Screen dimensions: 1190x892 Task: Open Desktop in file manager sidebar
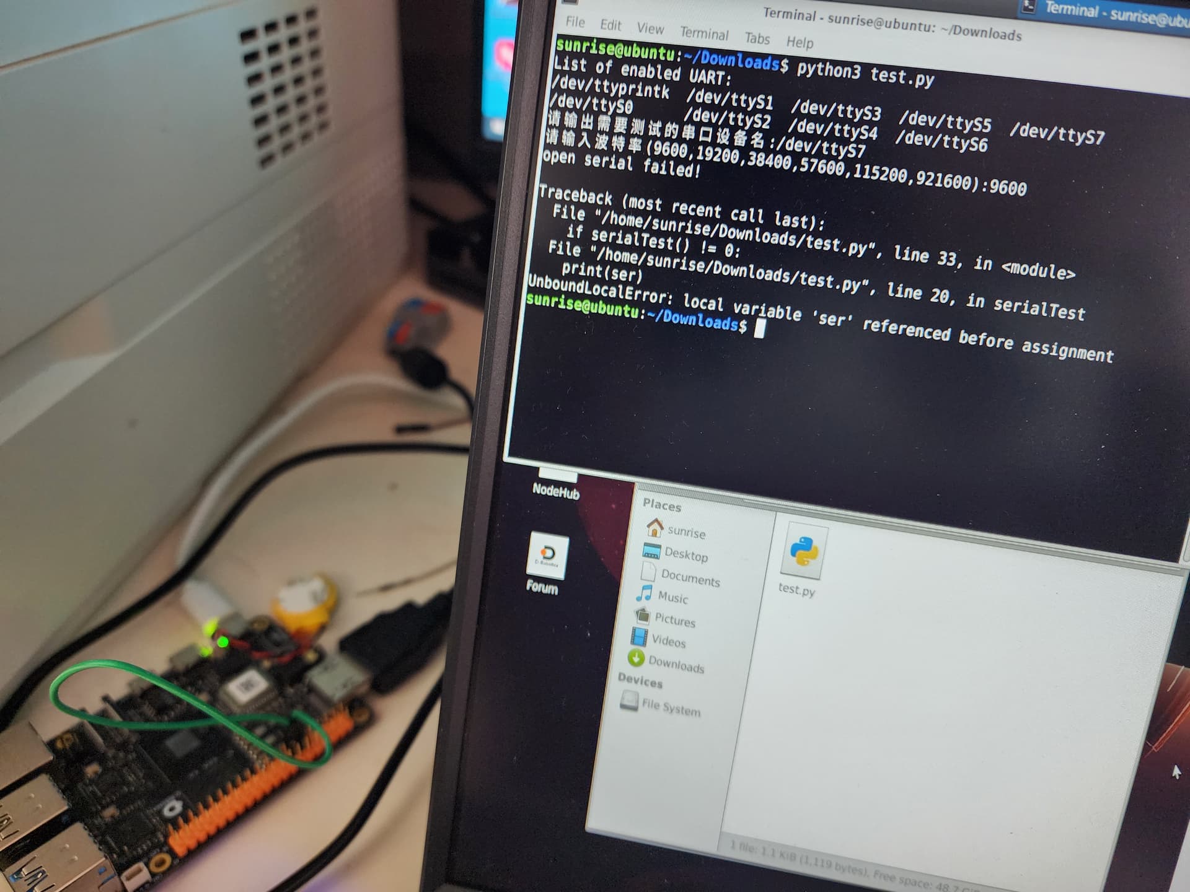pos(675,553)
